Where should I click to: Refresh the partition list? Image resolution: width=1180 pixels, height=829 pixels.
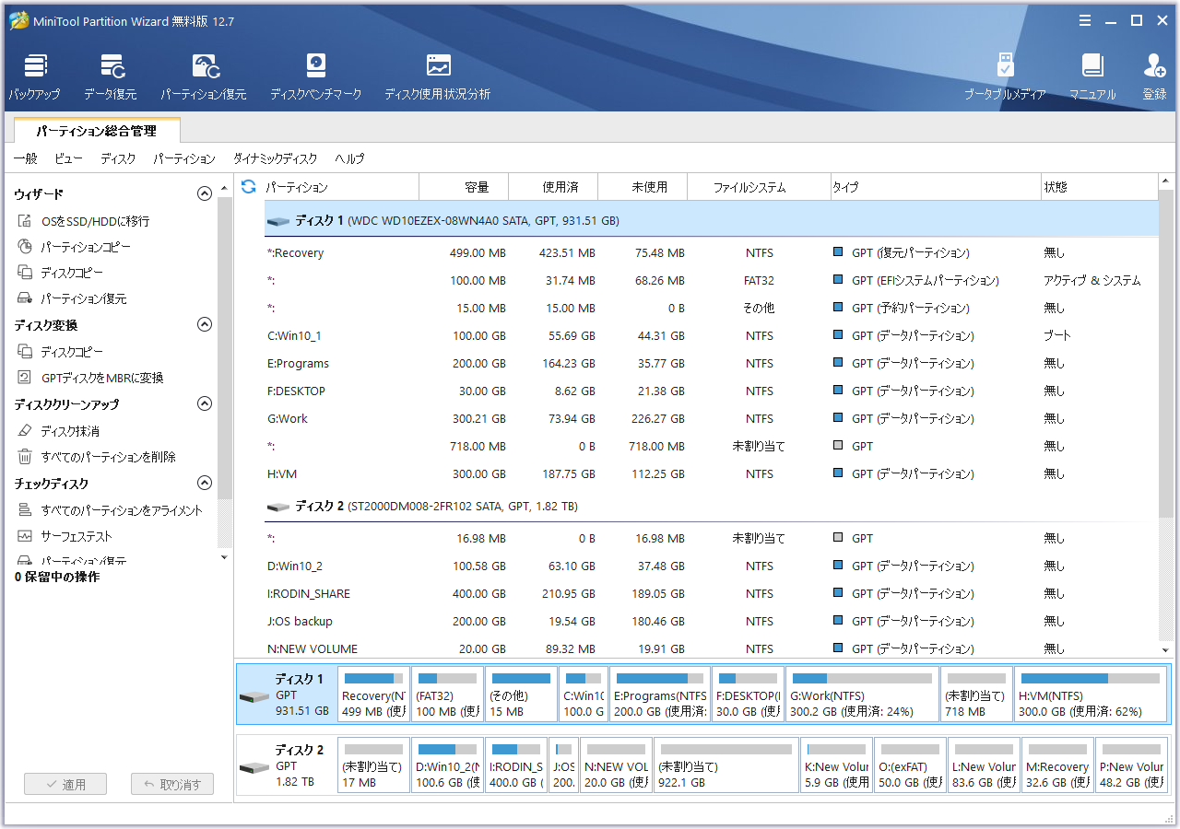pos(248,186)
